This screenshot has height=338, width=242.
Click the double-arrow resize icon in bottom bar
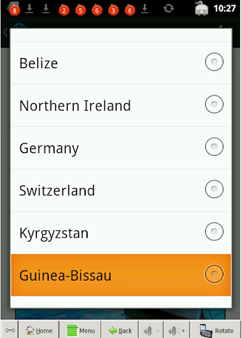click(x=10, y=330)
